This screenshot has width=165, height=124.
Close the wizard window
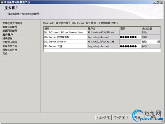point(161,2)
